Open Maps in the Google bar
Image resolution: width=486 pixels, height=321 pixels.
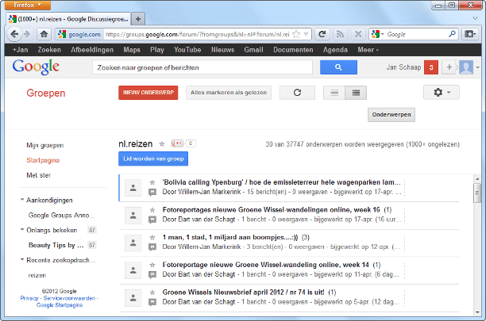pos(132,50)
